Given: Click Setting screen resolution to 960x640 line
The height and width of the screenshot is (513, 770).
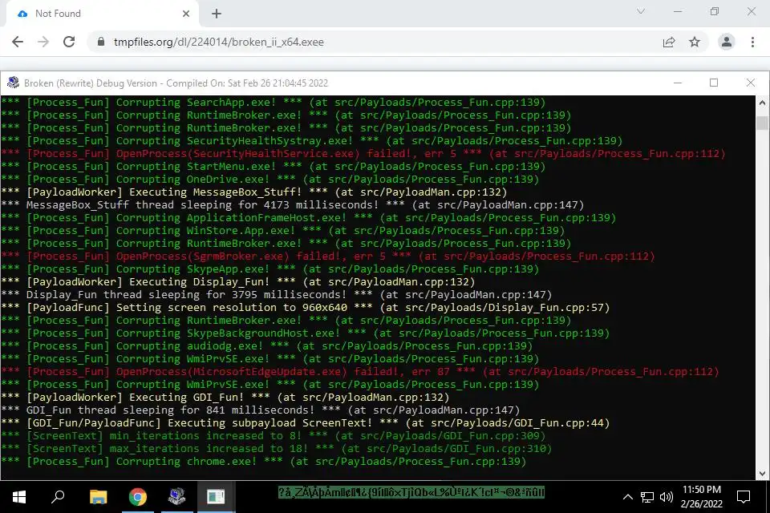Looking at the screenshot, I should (306, 308).
